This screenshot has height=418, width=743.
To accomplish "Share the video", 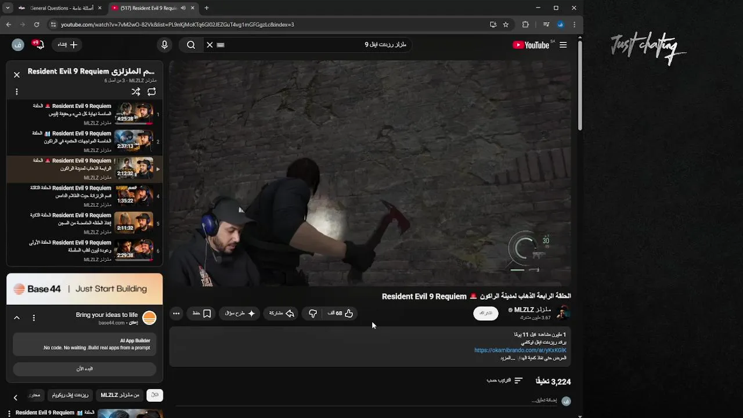I will pos(282,313).
